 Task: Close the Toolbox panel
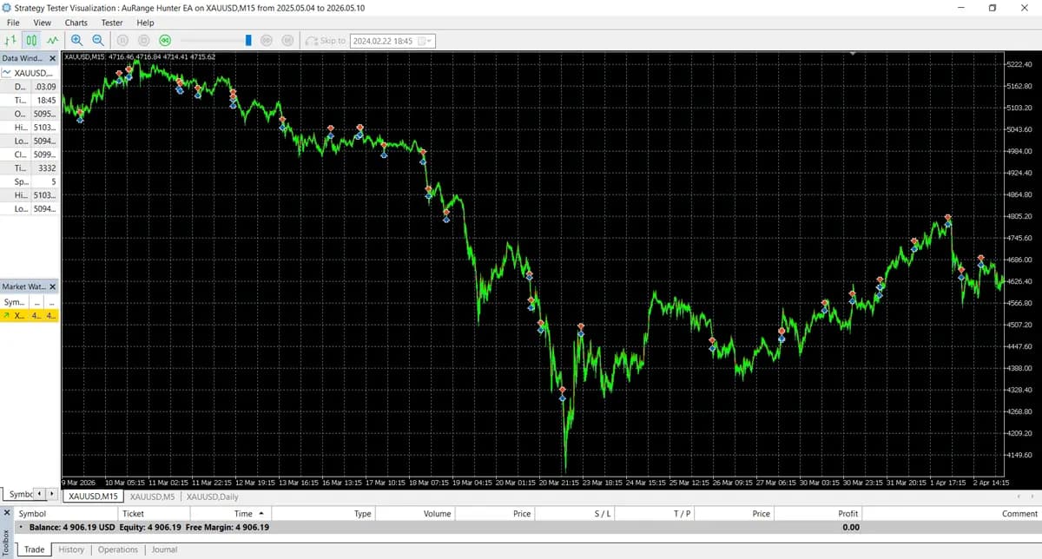6,513
